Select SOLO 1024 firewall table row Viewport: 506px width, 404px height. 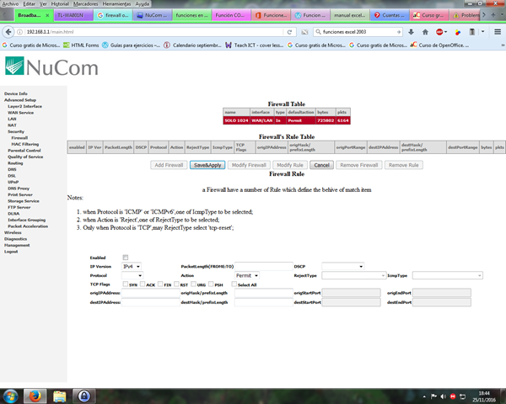coord(287,120)
